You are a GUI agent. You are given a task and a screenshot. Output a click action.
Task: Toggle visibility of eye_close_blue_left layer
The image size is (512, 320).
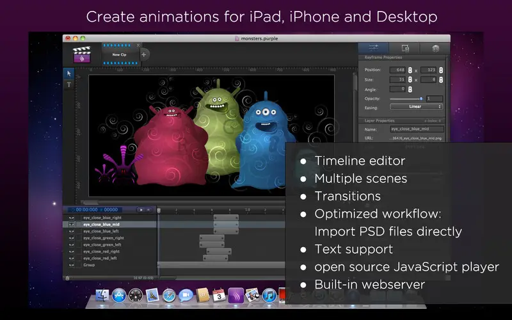[x=71, y=231]
